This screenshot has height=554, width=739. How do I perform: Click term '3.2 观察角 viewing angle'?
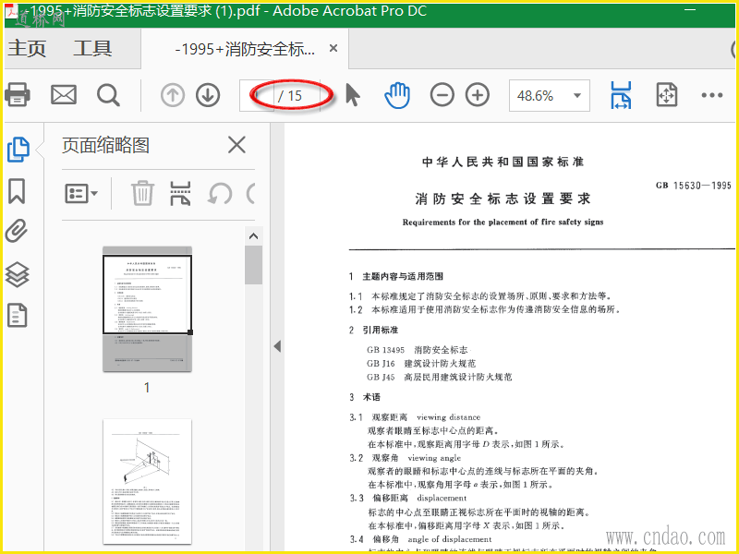pyautogui.click(x=405, y=457)
